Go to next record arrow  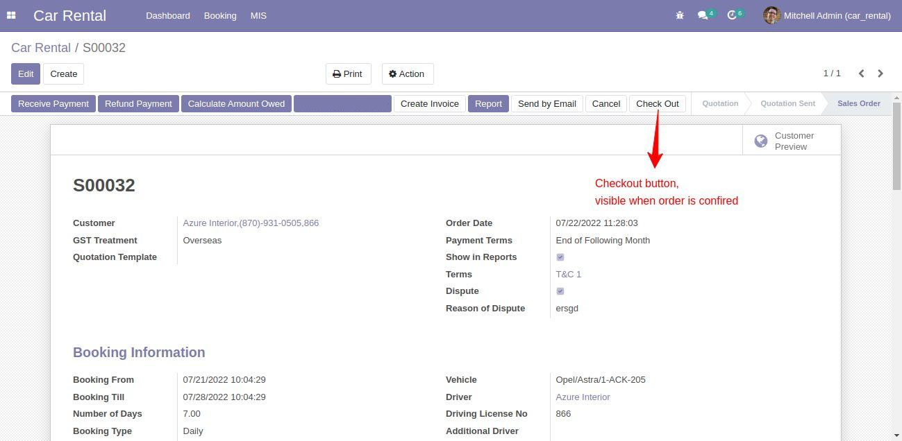(880, 73)
